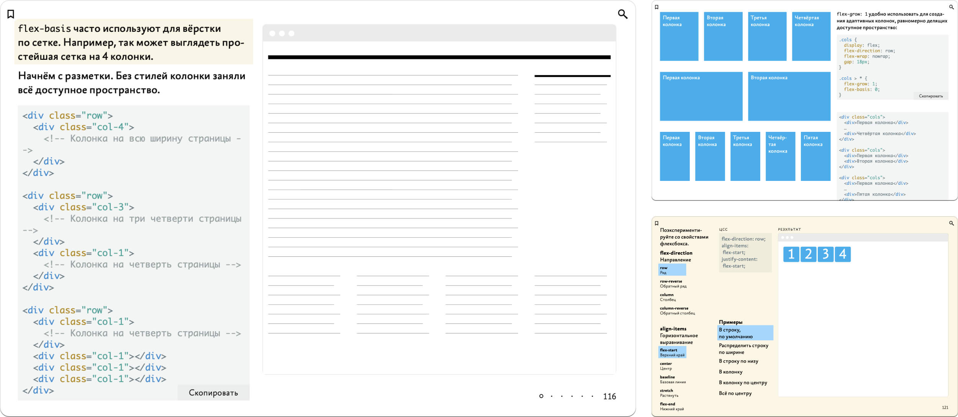Select flex-end (Нижний край) alignment
Screen dimensions: 958x417
tap(672, 406)
